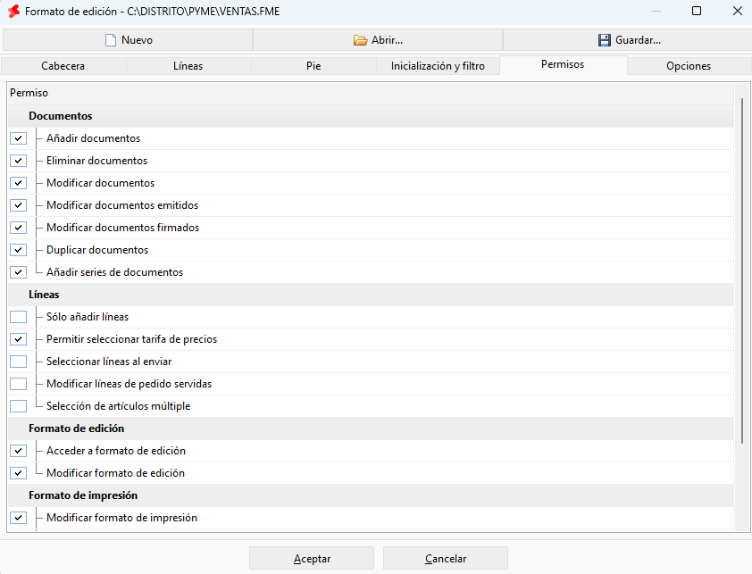Image resolution: width=752 pixels, height=574 pixels.
Task: Check Selección de artículos múltiple
Action: [18, 406]
